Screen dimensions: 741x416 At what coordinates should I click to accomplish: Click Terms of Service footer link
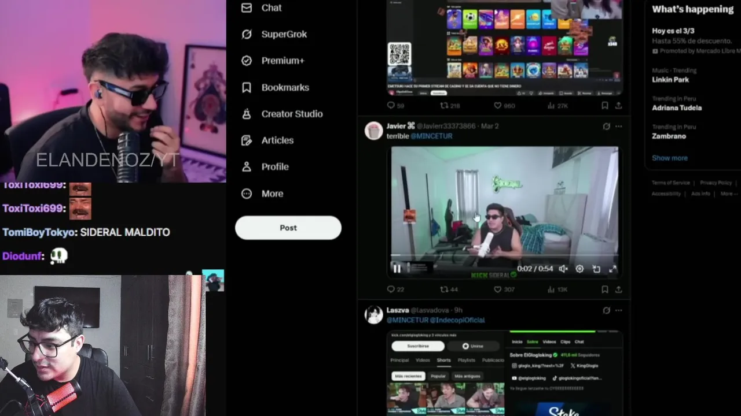click(670, 183)
